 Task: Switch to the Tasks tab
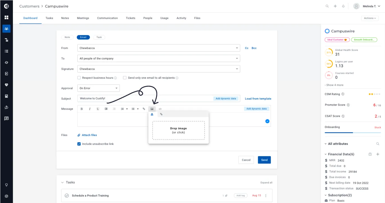49,18
